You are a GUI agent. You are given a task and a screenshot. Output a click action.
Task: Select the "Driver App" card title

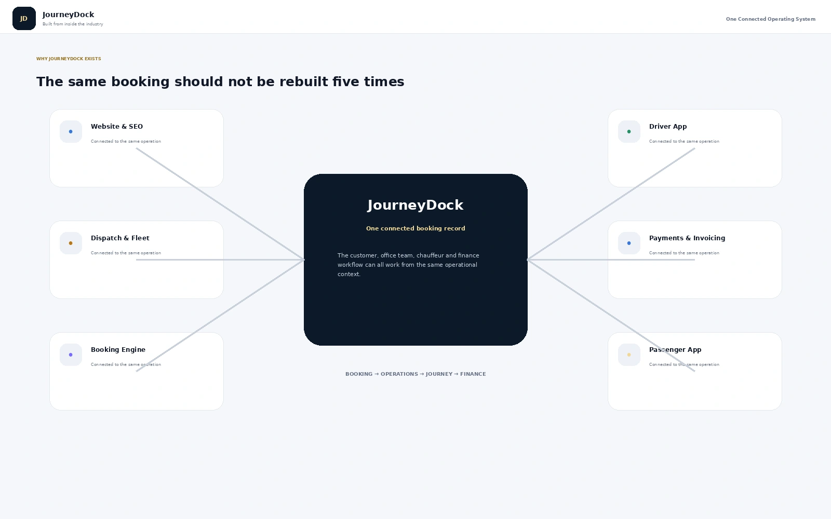pos(668,127)
